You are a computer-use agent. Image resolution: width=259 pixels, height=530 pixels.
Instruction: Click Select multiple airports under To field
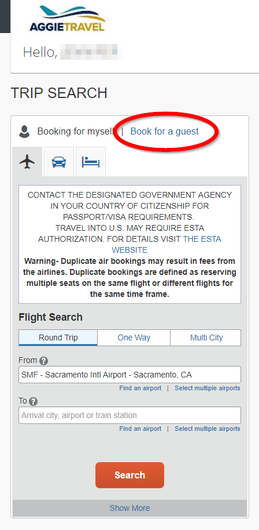(x=208, y=429)
